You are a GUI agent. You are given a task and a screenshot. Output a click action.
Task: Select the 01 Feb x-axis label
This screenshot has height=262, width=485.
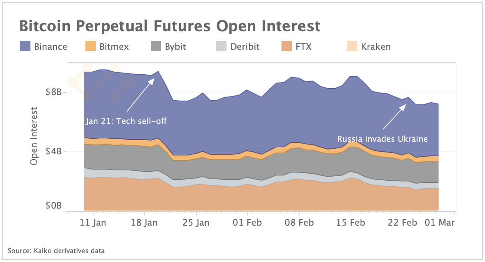248,223
